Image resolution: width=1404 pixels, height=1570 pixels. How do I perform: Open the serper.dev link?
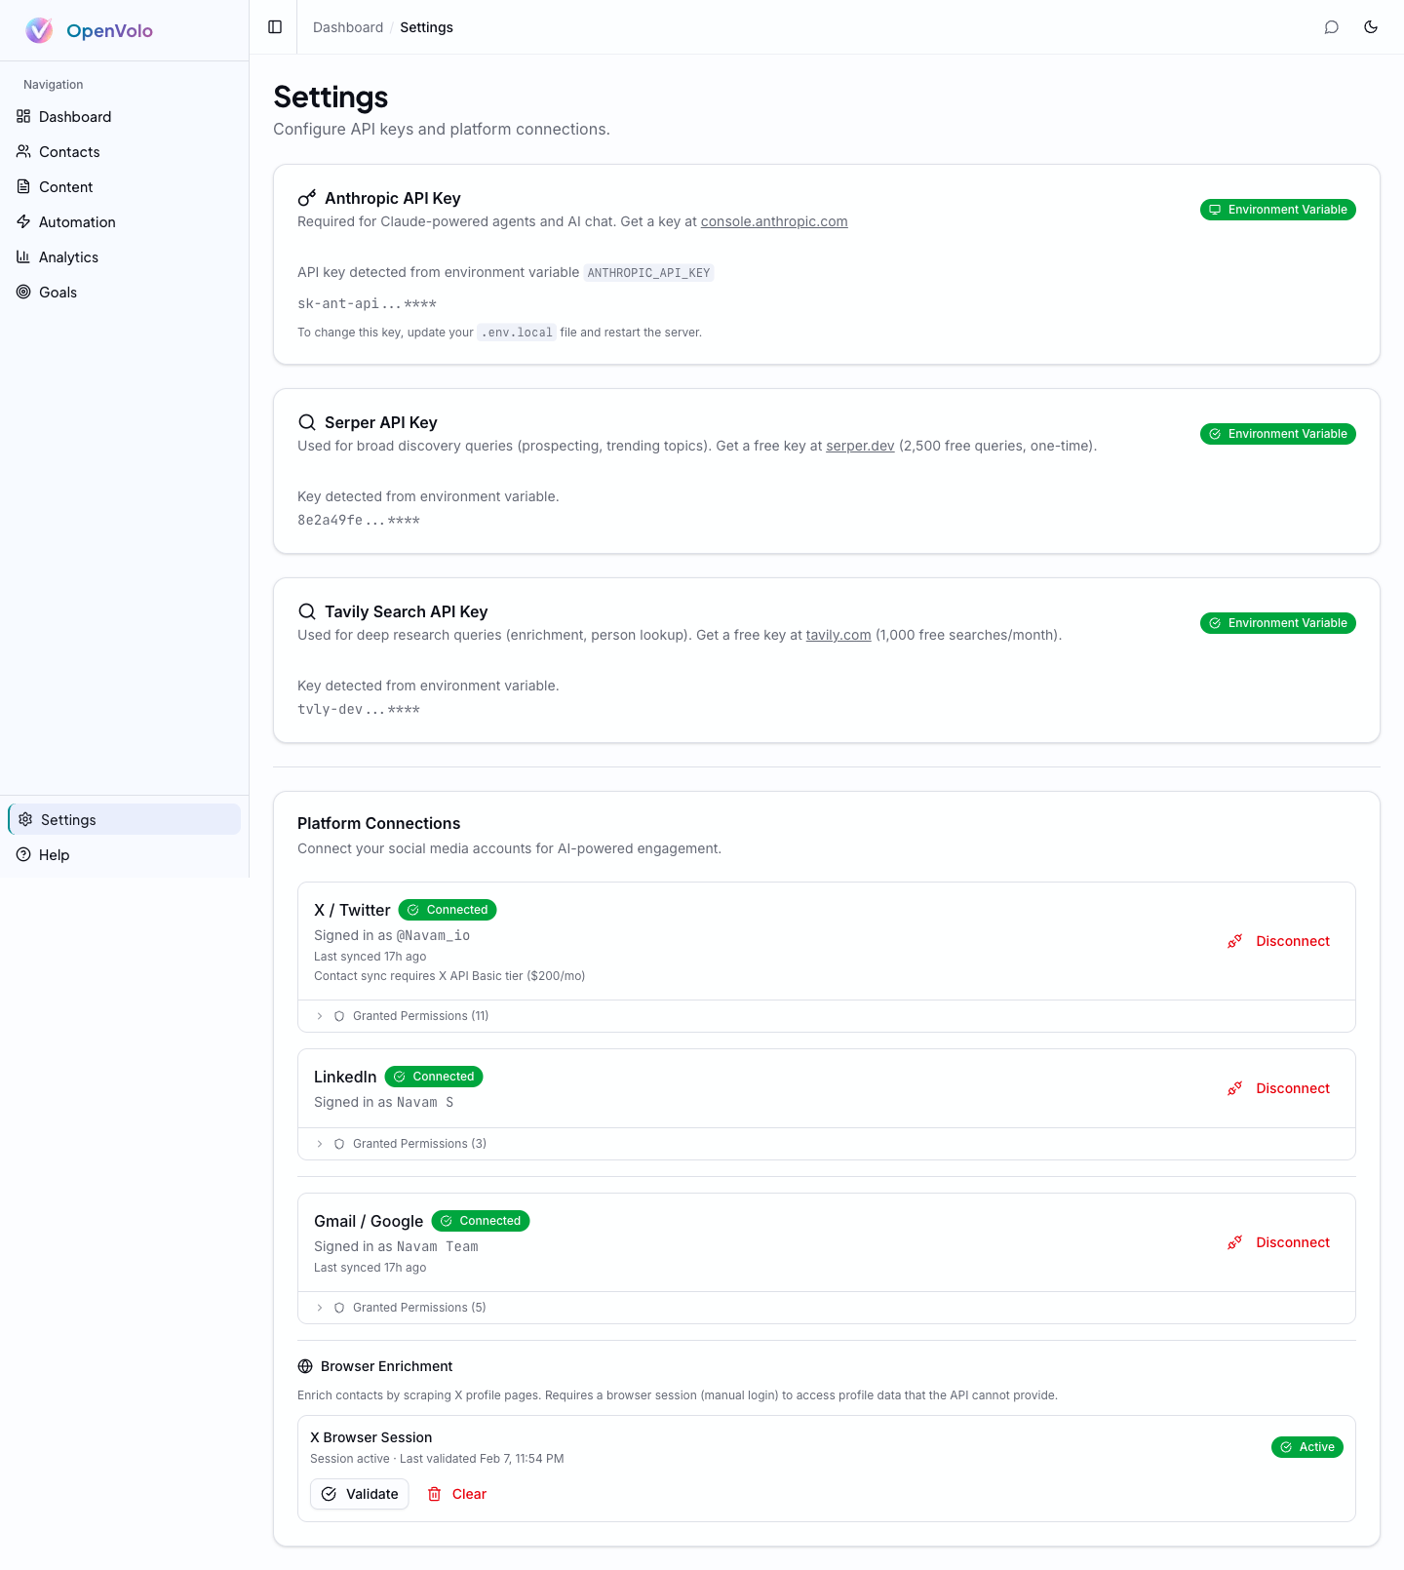[x=860, y=446]
